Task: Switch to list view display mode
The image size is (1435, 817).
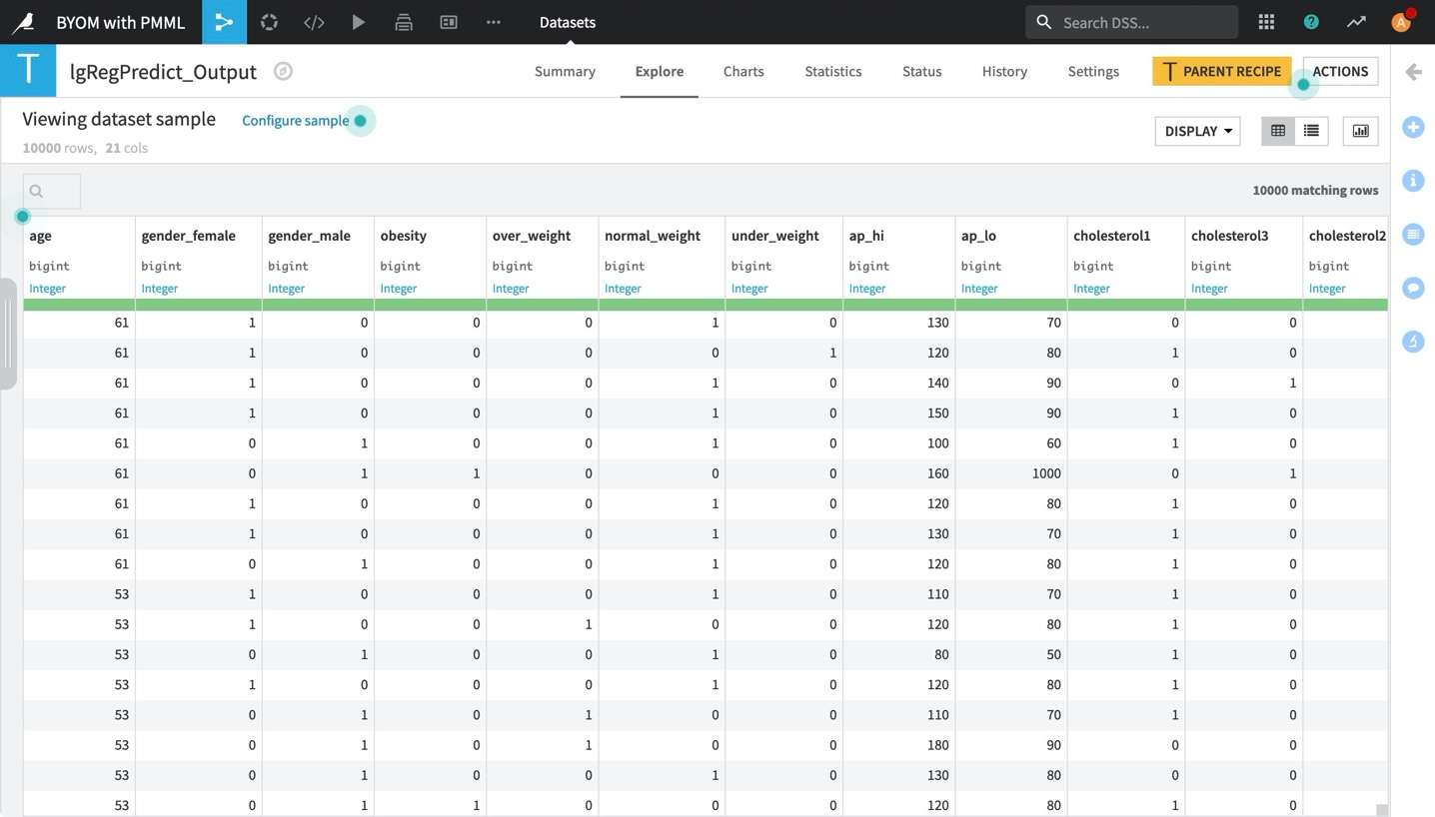Action: (1310, 130)
